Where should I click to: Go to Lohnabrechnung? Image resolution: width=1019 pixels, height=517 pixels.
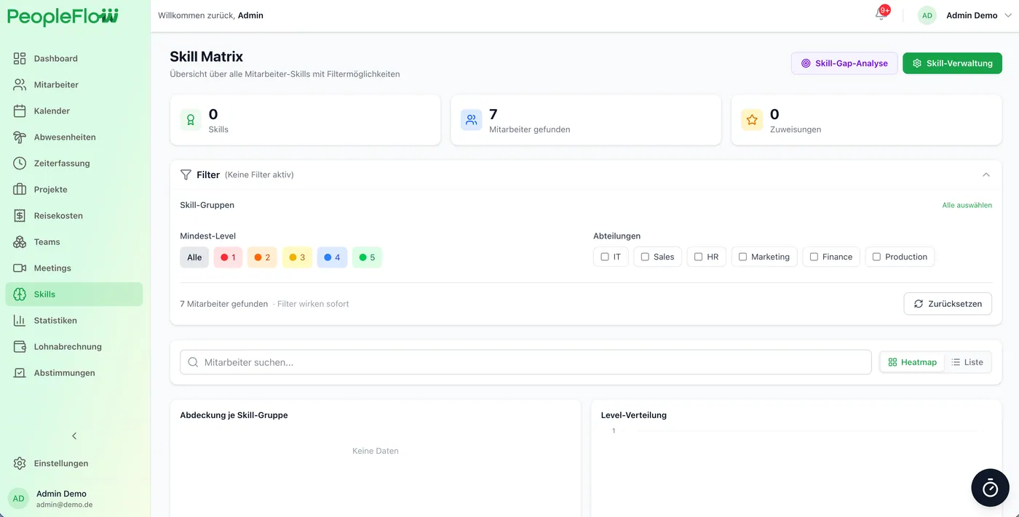click(x=74, y=346)
